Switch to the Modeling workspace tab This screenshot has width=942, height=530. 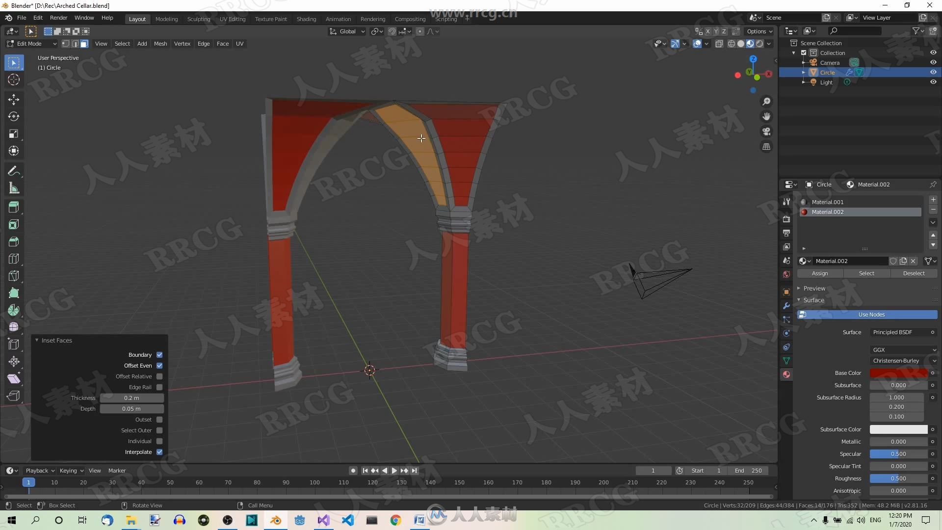pyautogui.click(x=166, y=19)
